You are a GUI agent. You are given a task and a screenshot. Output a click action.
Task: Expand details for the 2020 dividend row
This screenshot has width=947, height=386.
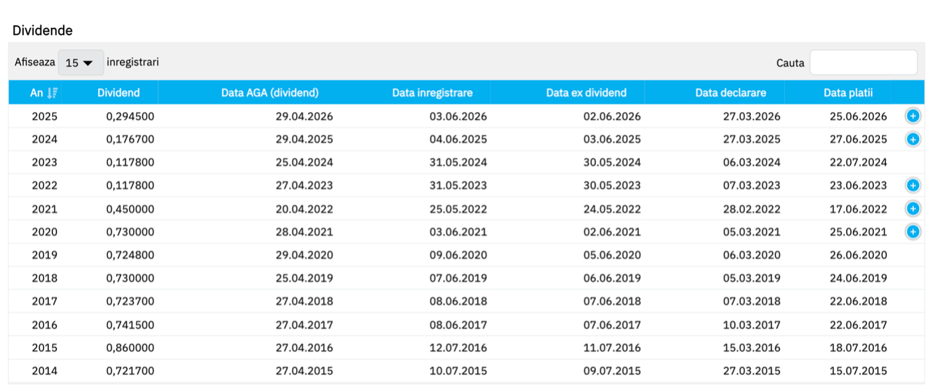tap(913, 232)
